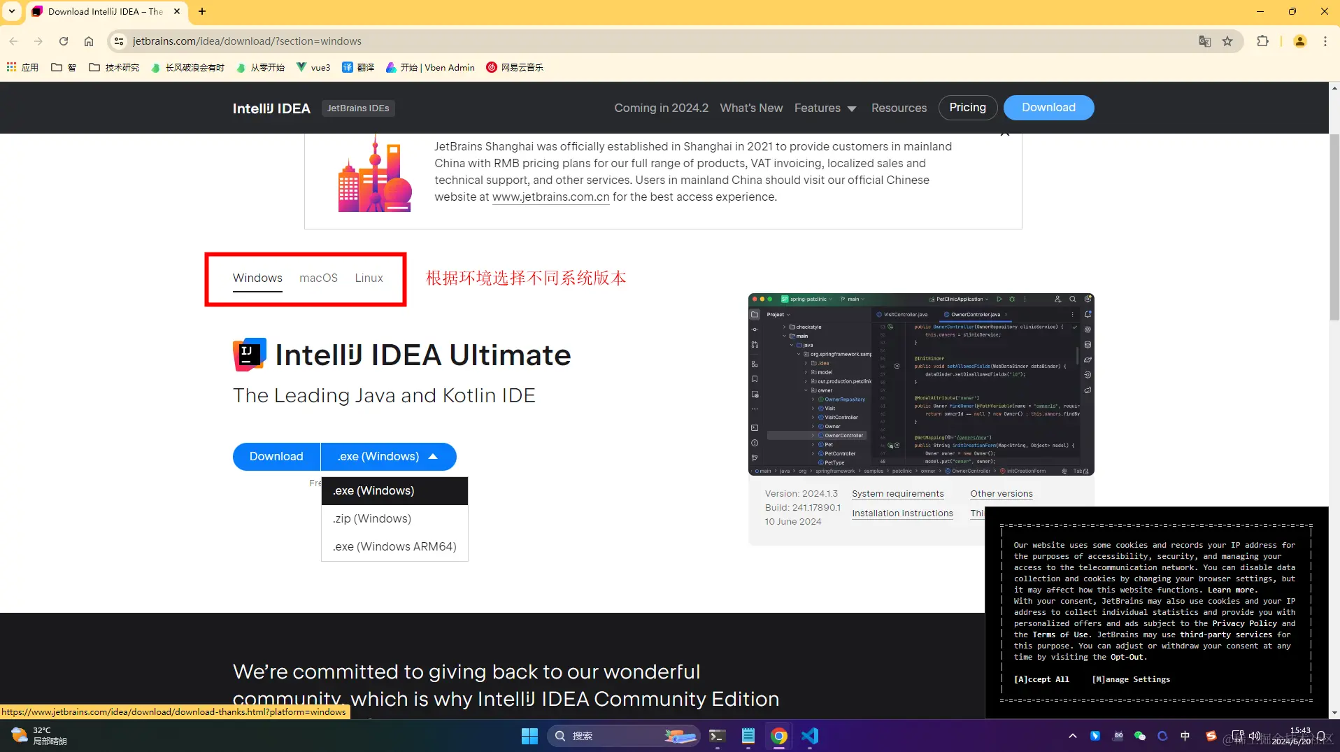This screenshot has height=752, width=1340.
Task: Click [M]anage Settings in cookie notice
Action: tap(1131, 679)
